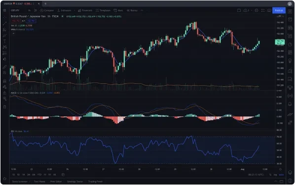295x185 pixels.
Task: Take a chart snapshot with camera icon
Action: tap(269, 10)
